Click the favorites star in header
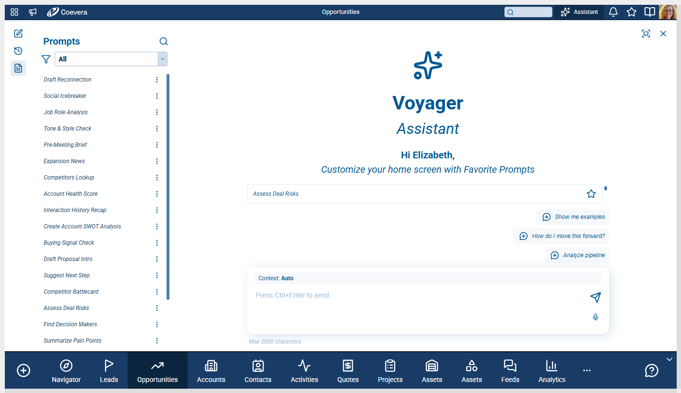 click(632, 12)
